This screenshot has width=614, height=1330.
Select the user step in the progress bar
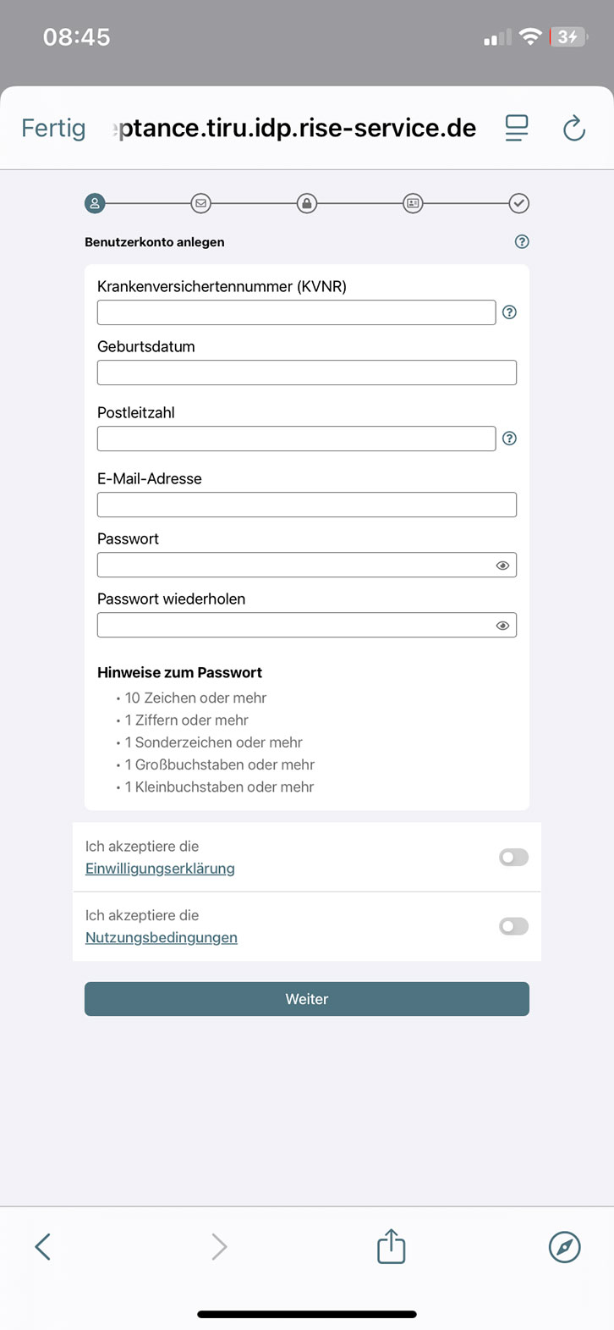tap(95, 203)
